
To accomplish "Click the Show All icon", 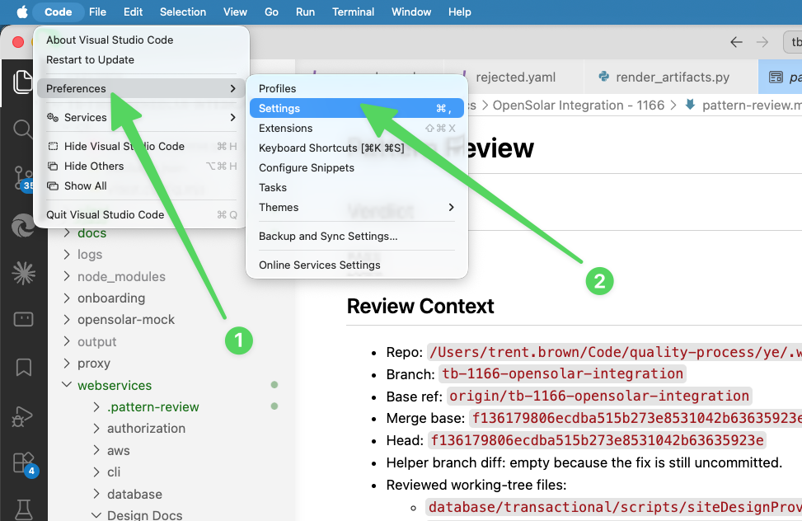I will pos(53,185).
